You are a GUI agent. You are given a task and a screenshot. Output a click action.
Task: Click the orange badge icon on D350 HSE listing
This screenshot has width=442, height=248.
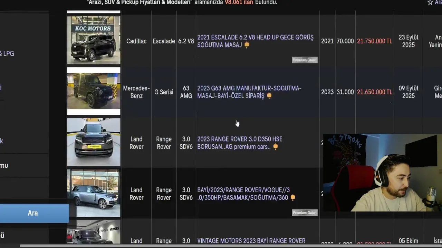tap(275, 147)
